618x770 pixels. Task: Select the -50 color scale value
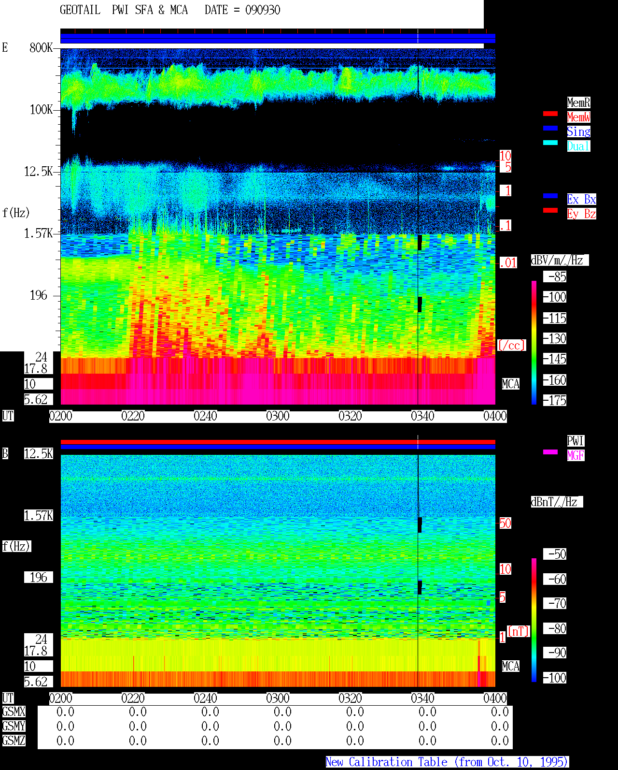click(x=555, y=554)
